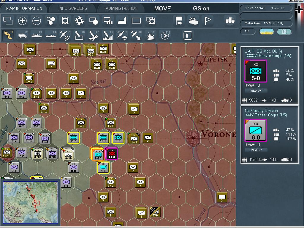Click the date and turn display
This screenshot has width=304, height=228.
click(266, 8)
